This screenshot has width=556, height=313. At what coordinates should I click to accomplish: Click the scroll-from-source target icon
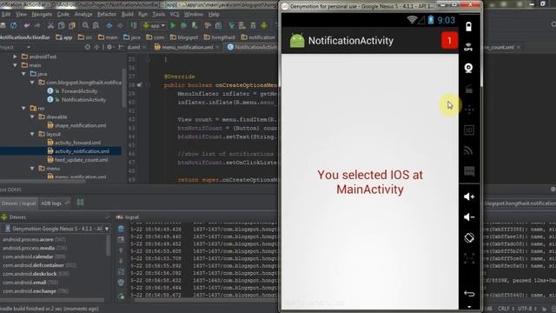point(87,47)
